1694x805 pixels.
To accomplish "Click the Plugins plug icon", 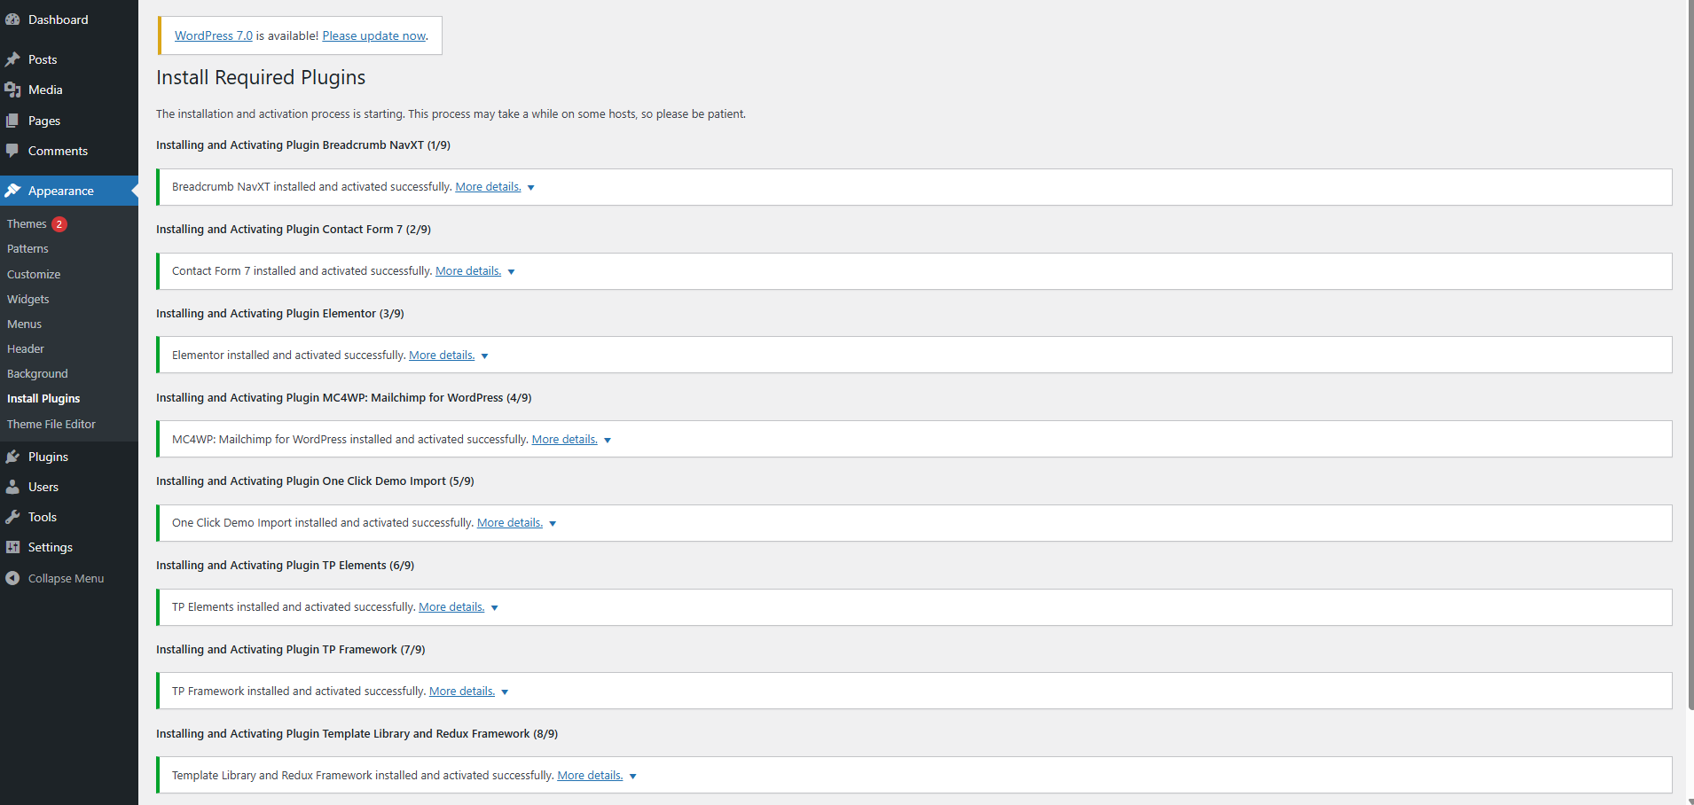I will (12, 457).
